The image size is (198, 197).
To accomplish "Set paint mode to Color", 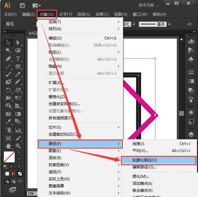I will 7,174.
